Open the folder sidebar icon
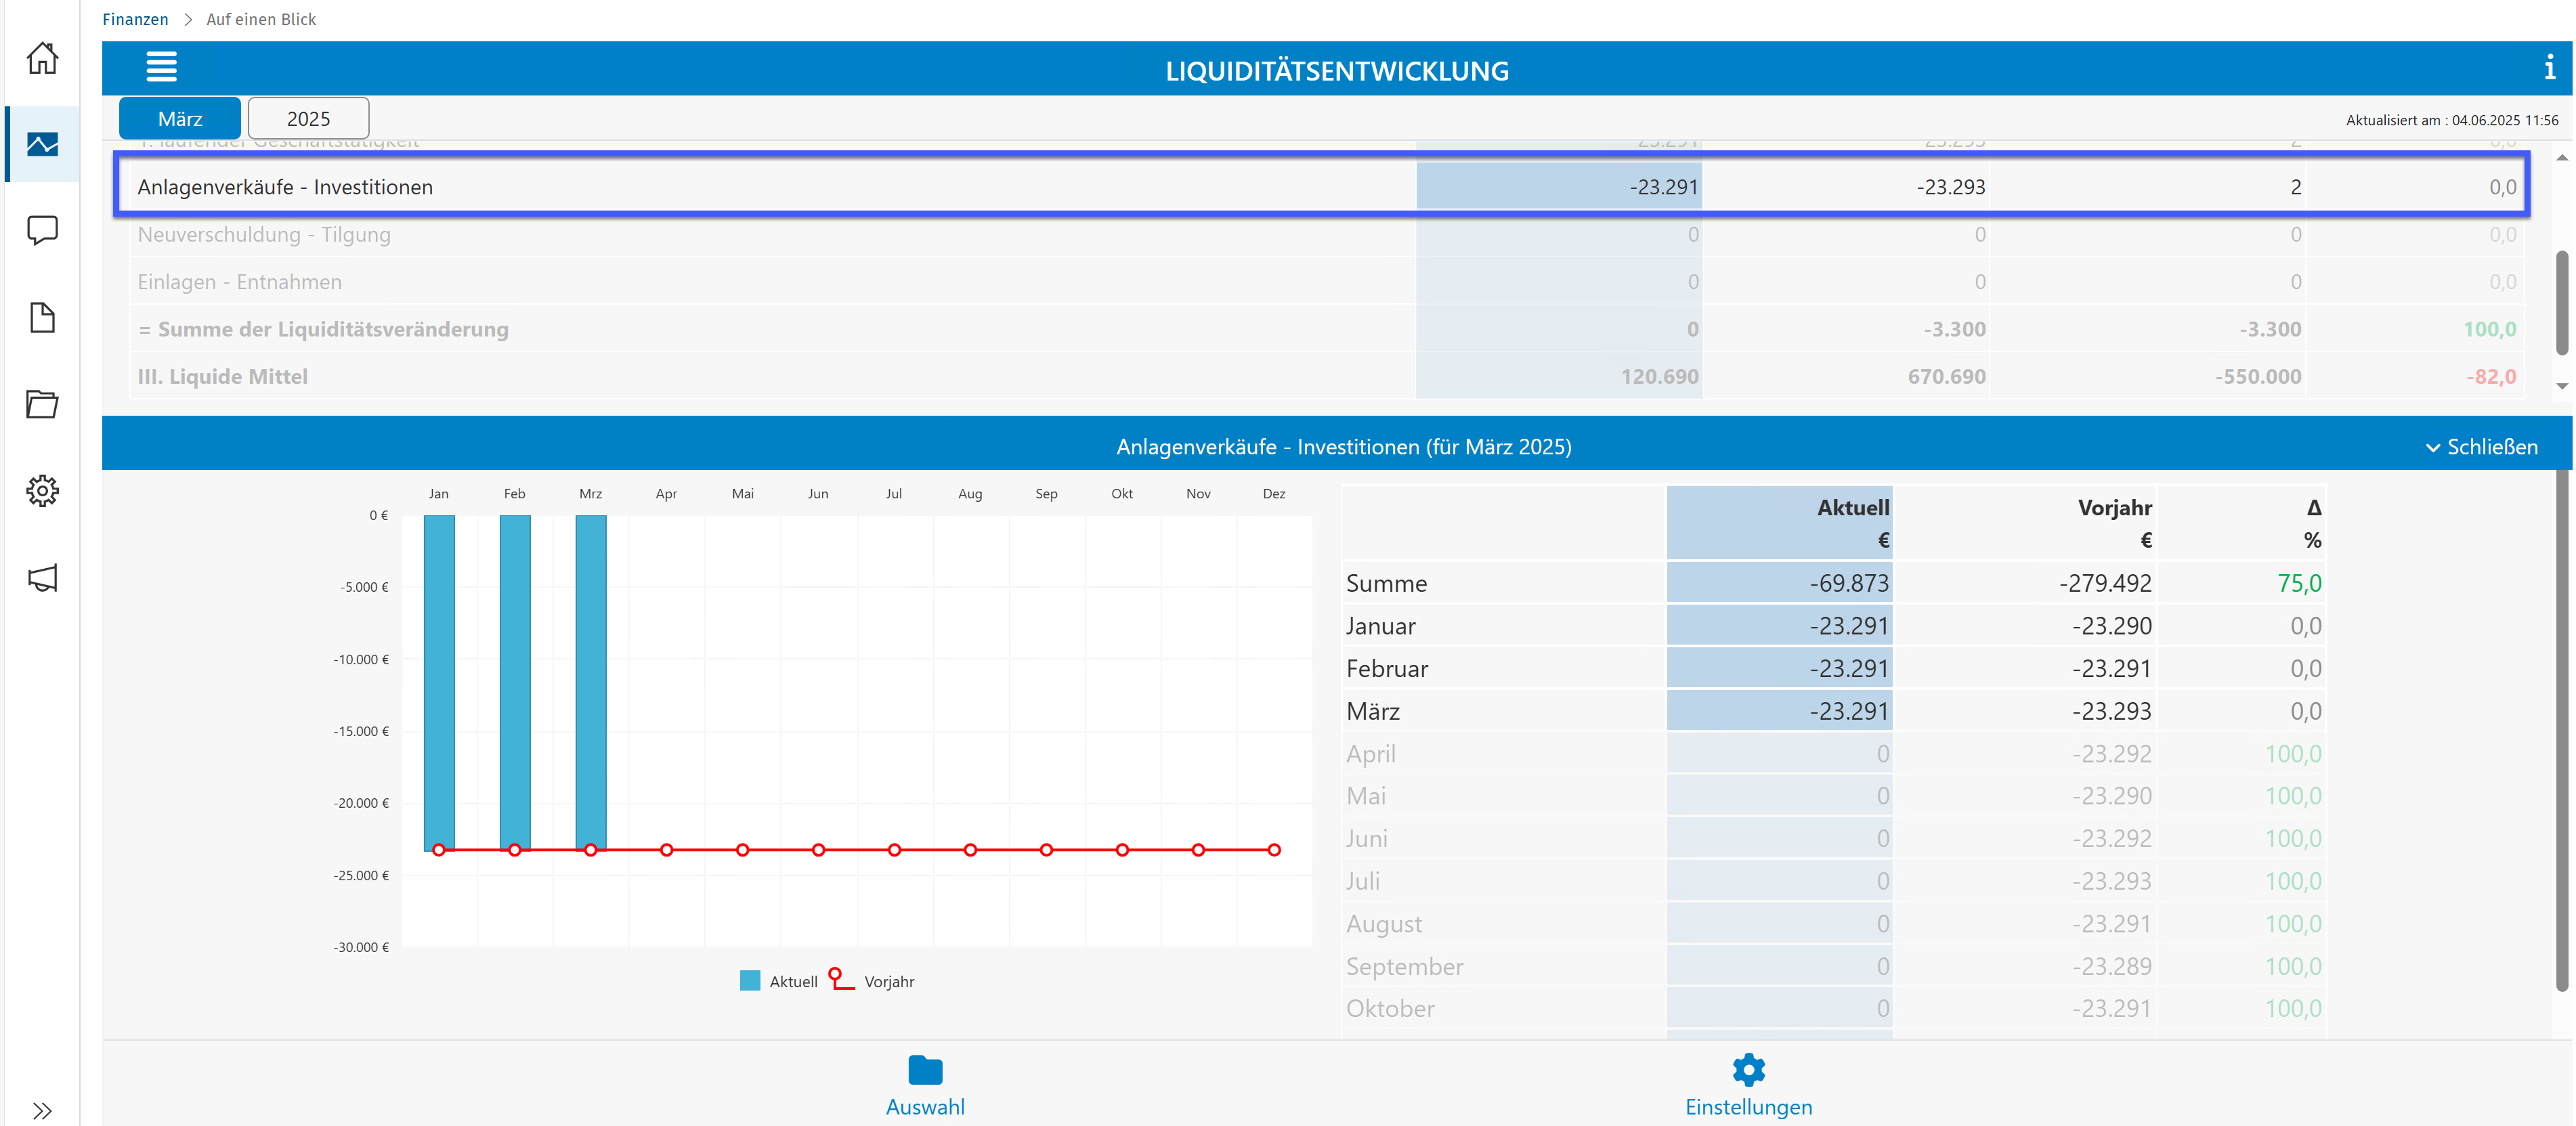The height and width of the screenshot is (1126, 2576). tap(42, 404)
